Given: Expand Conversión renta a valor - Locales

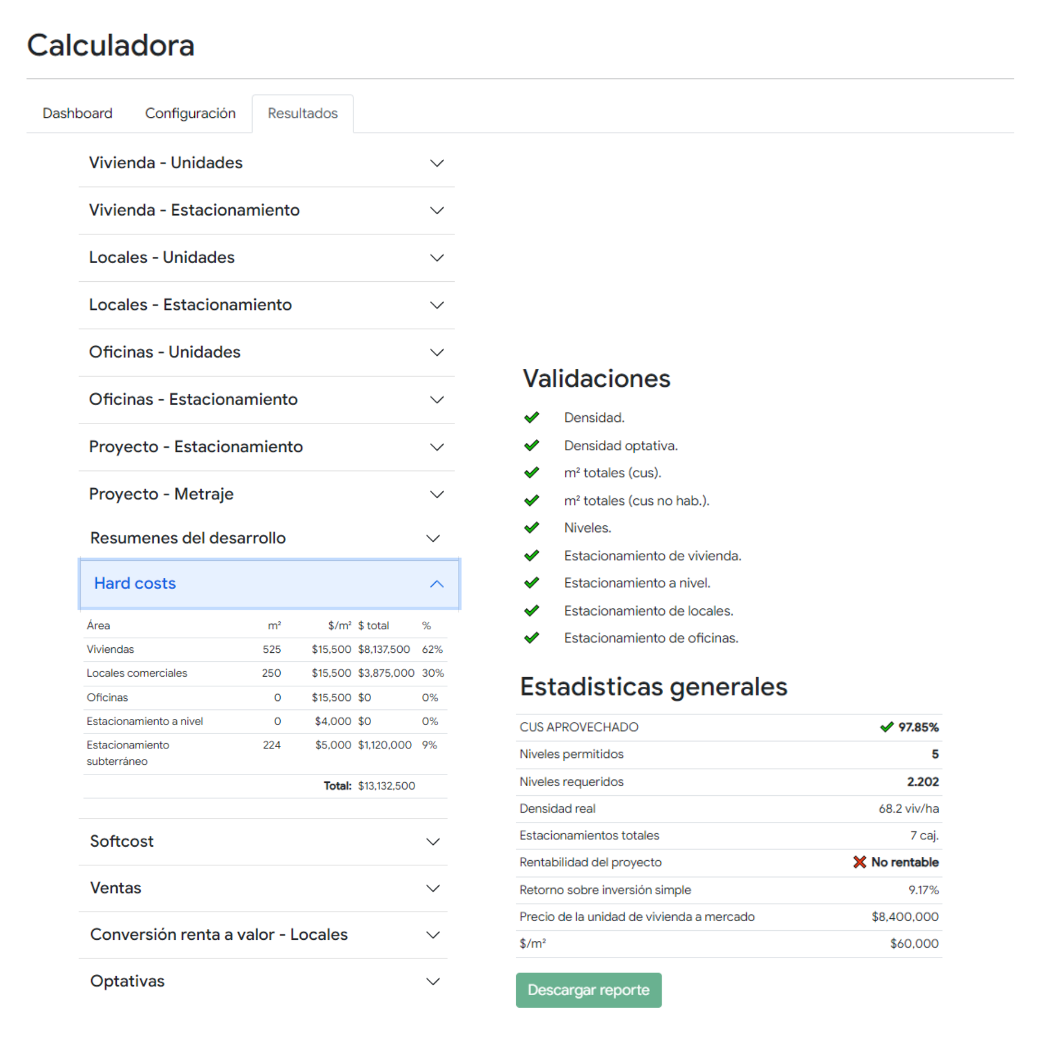Looking at the screenshot, I should 264,935.
